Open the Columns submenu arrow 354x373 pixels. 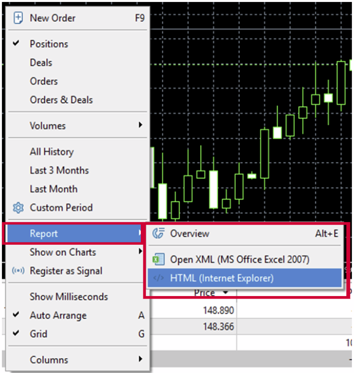tap(141, 359)
